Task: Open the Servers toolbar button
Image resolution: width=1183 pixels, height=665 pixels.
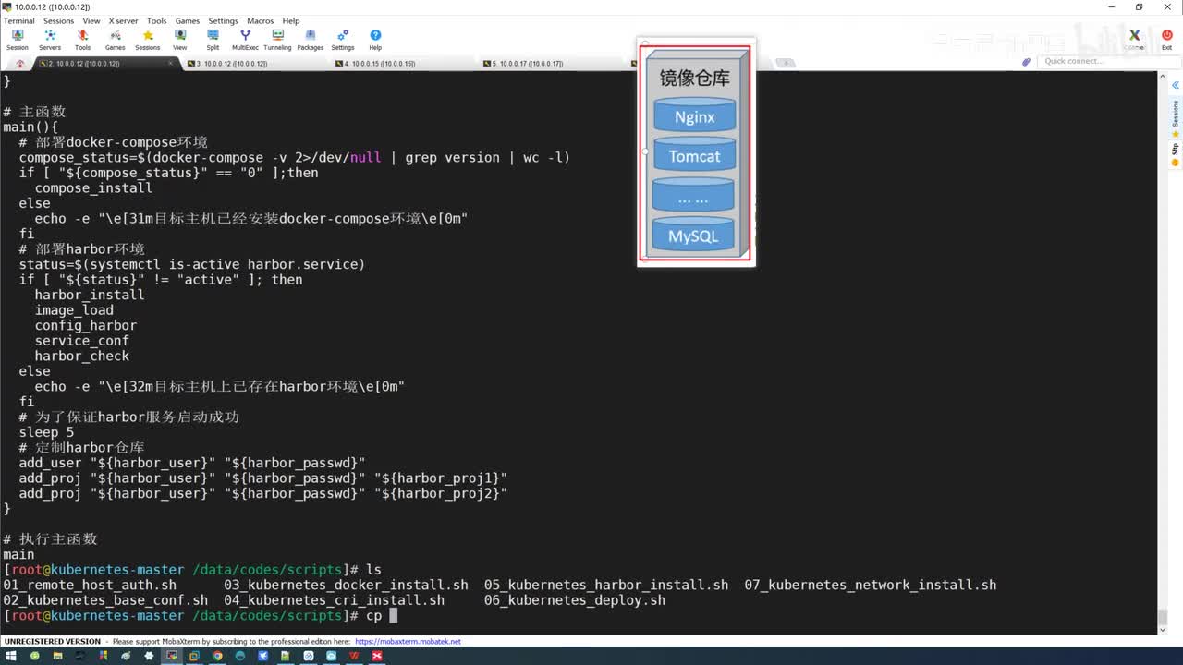Action: click(50, 40)
